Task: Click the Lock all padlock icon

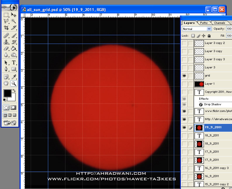Action: coord(209,36)
